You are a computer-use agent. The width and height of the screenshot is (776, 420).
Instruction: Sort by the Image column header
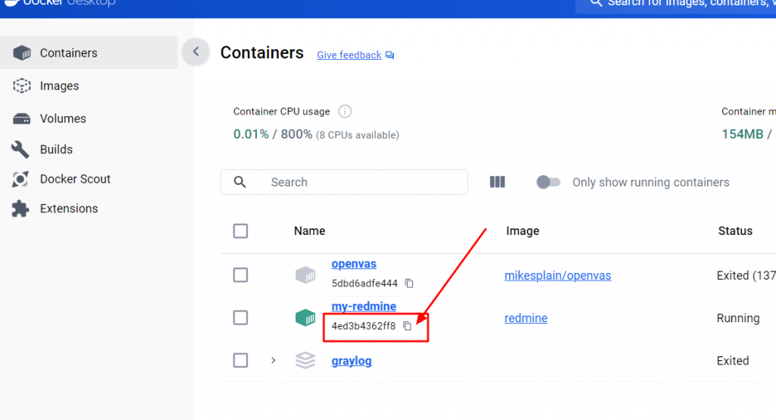523,230
